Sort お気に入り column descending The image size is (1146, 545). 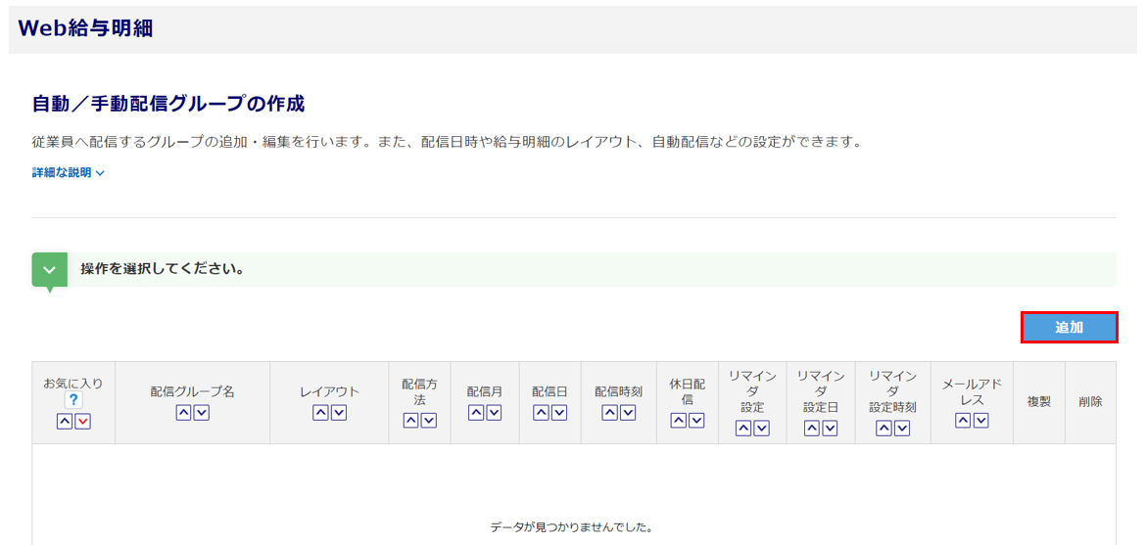coord(82,422)
